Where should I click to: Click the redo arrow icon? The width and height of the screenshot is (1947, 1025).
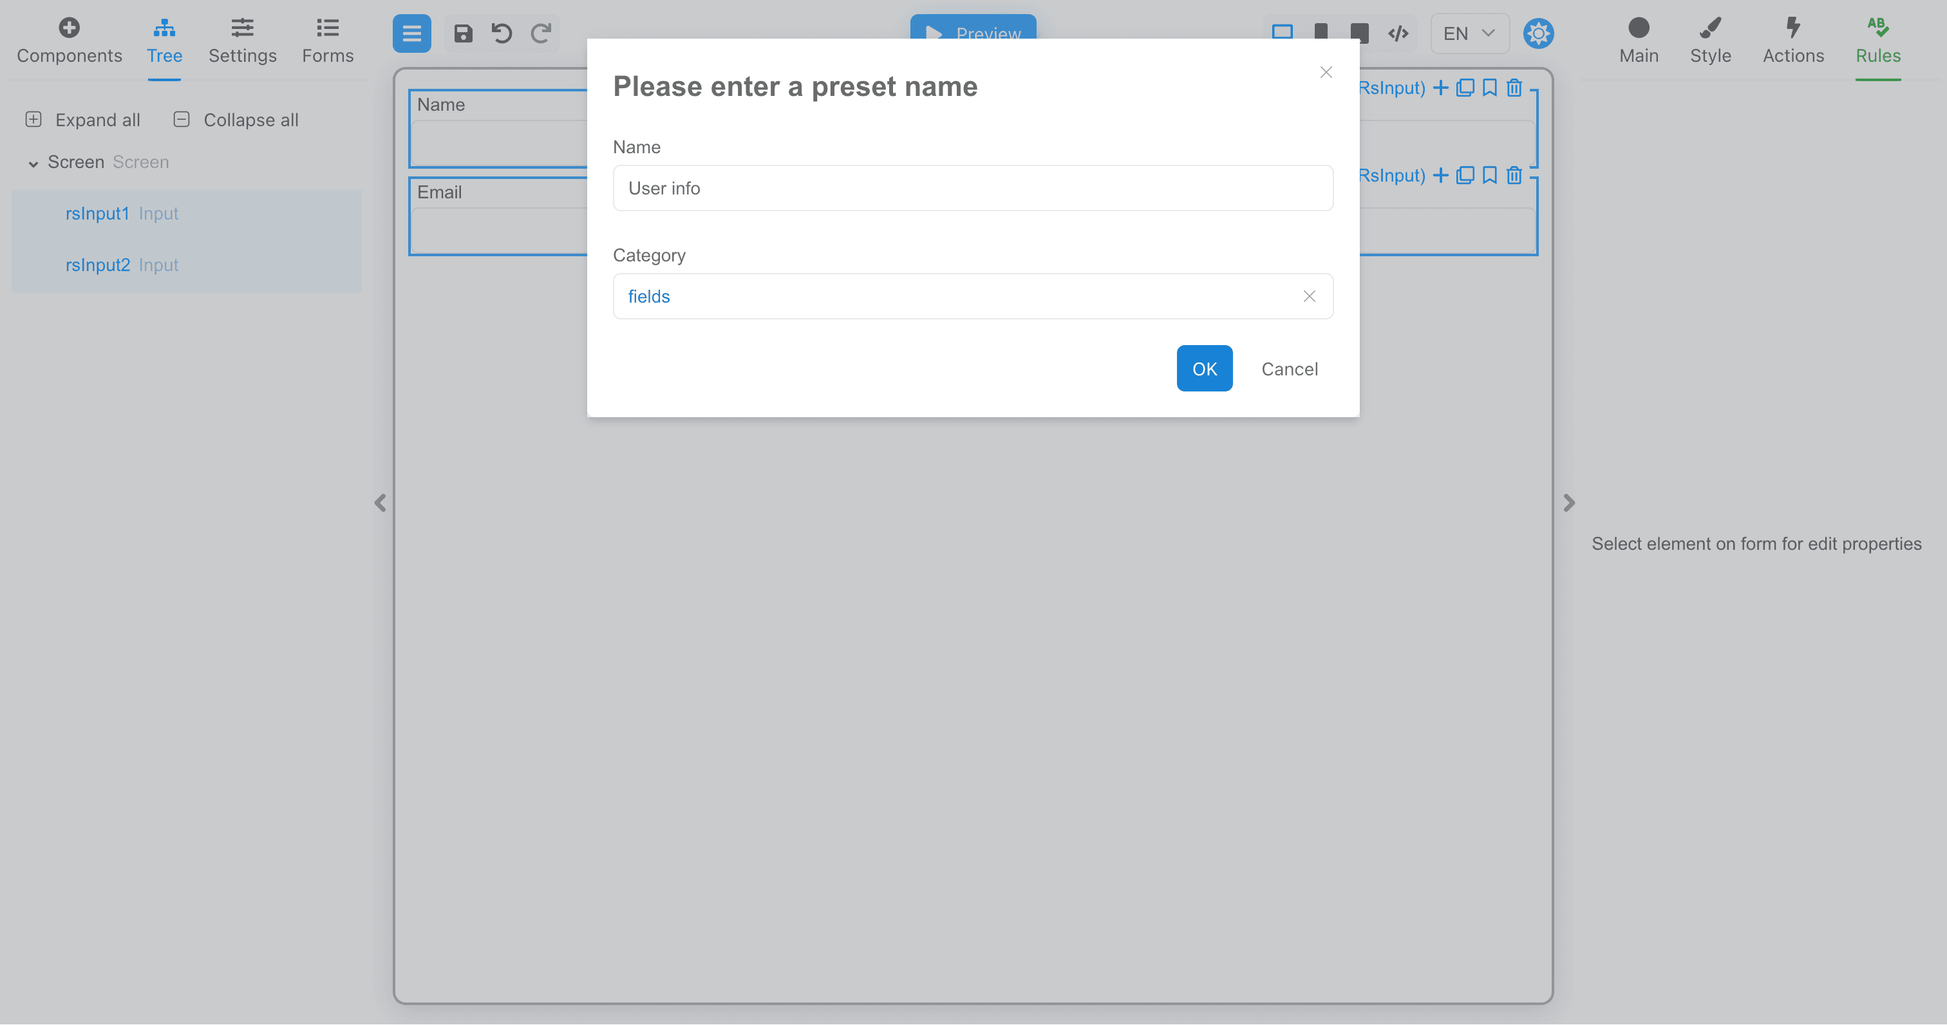[540, 33]
